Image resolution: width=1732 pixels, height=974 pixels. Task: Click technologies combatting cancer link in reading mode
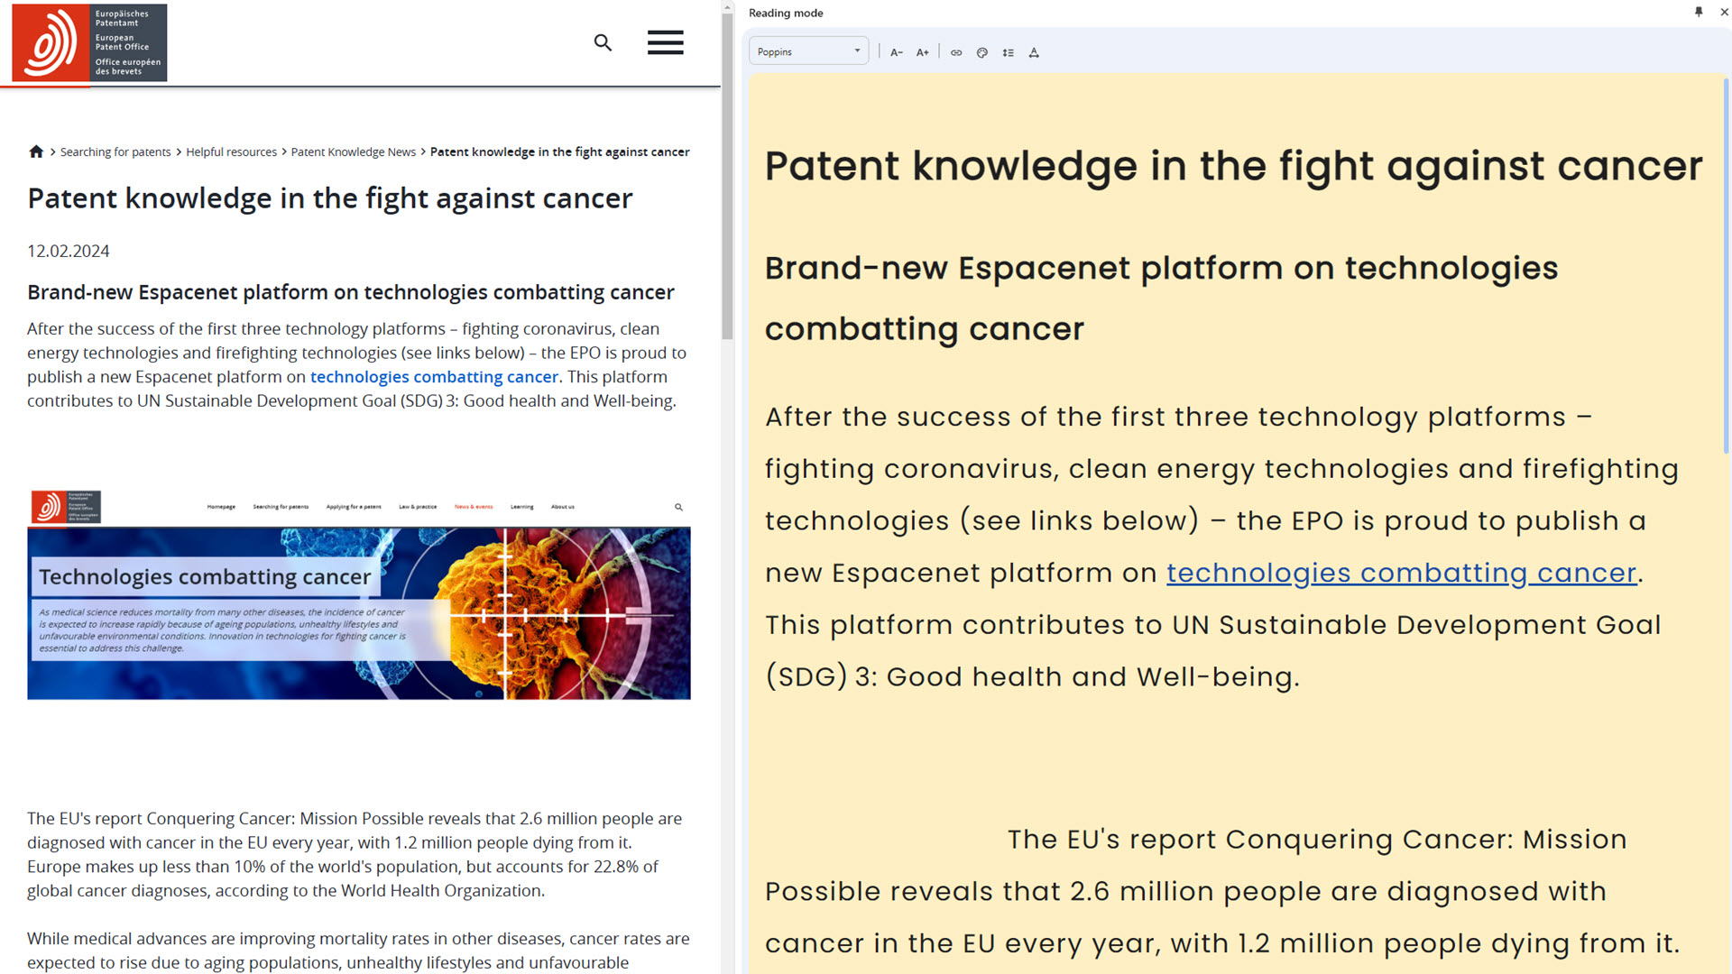coord(1401,573)
